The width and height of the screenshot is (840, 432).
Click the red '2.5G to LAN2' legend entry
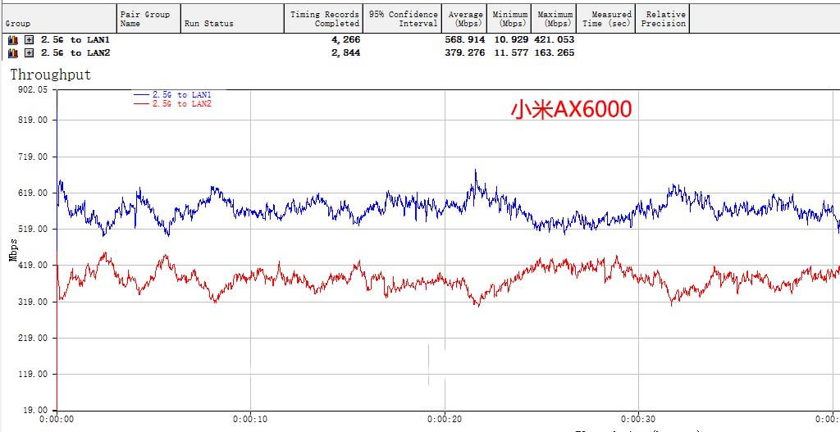pos(173,104)
